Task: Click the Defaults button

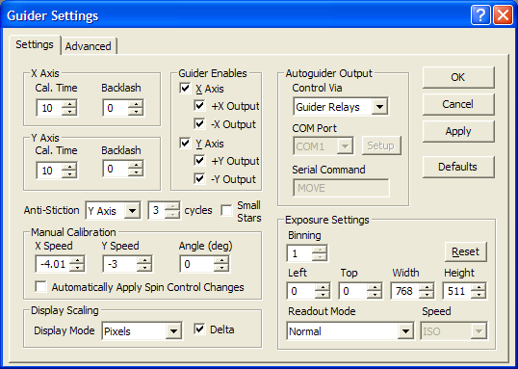Action: coord(458,167)
